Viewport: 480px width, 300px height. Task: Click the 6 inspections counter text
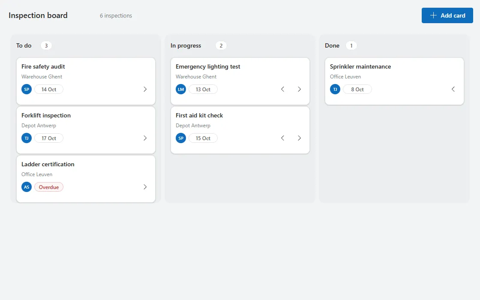pos(116,15)
